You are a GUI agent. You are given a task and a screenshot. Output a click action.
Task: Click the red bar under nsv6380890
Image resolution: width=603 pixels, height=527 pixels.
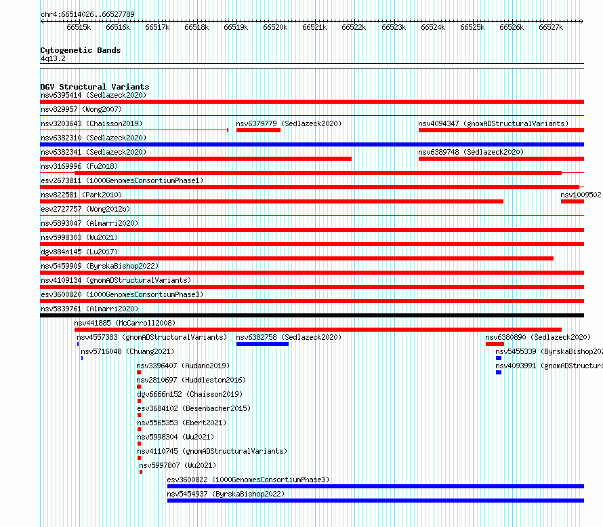(495, 344)
